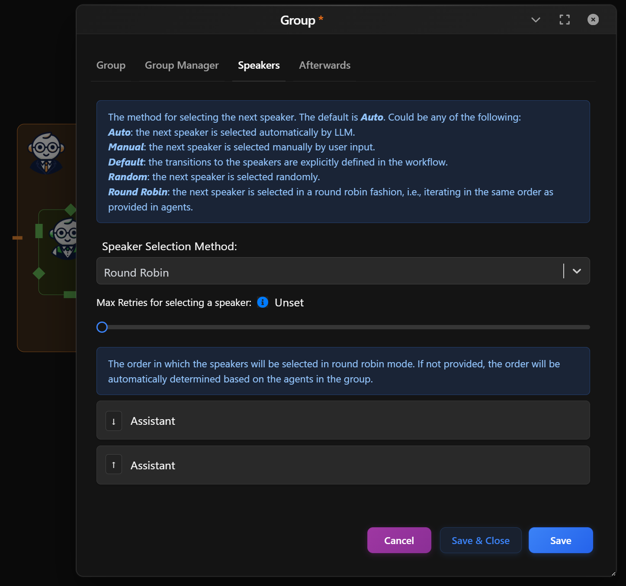Collapse the dialog using the header chevron
This screenshot has width=626, height=586.
pyautogui.click(x=535, y=20)
